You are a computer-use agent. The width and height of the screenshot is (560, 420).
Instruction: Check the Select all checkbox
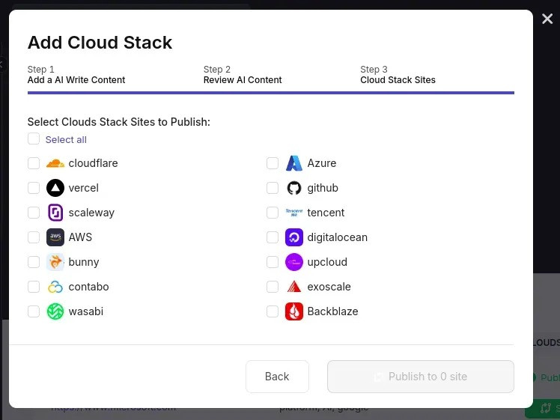click(34, 139)
